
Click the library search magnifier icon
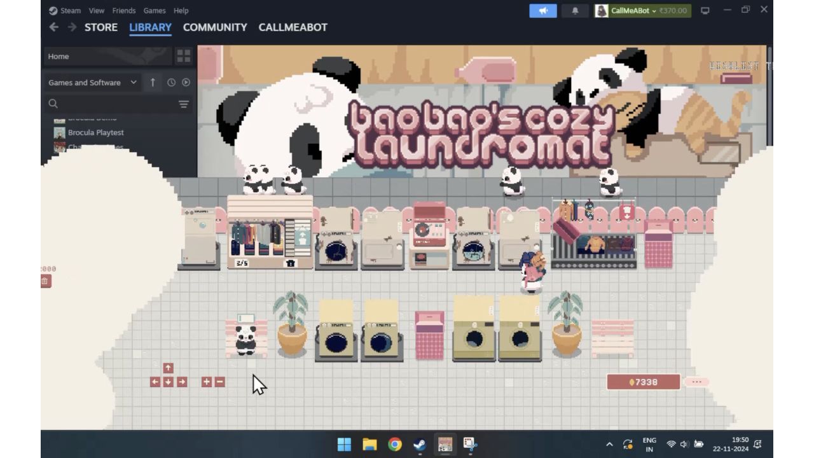(x=53, y=104)
